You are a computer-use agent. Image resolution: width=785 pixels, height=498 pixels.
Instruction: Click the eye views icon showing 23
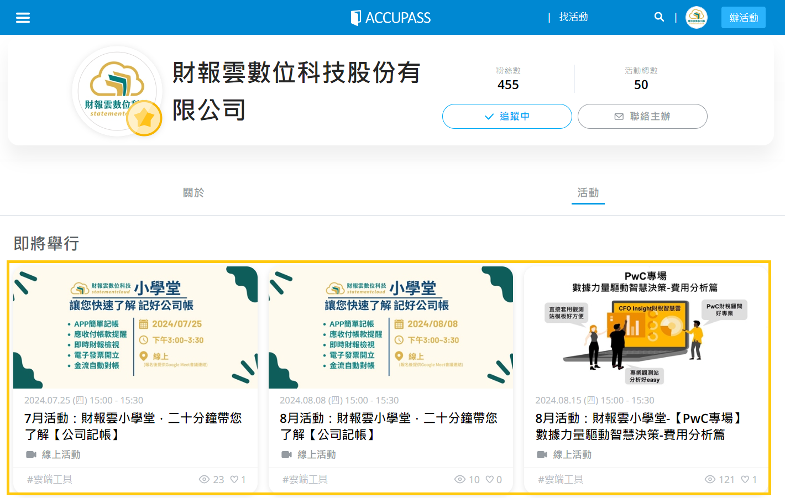coord(204,479)
